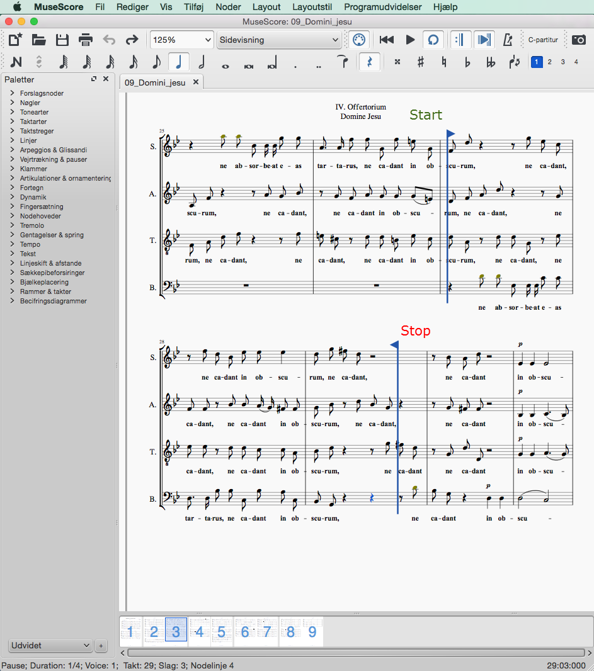
Task: Redo the last undone action
Action: 132,40
